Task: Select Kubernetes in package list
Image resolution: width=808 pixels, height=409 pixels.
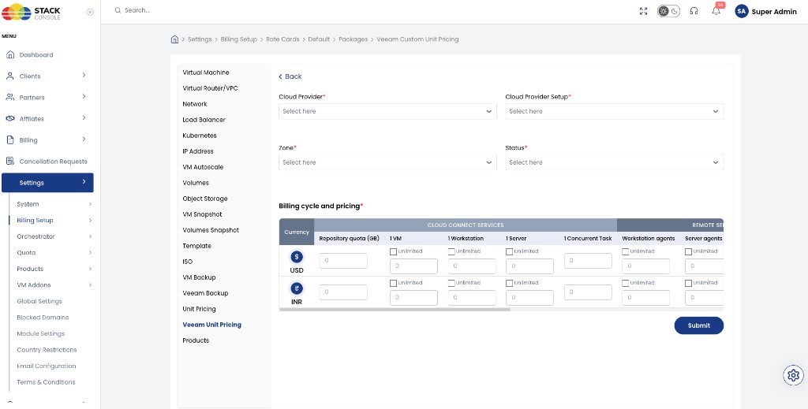Action: pyautogui.click(x=200, y=136)
